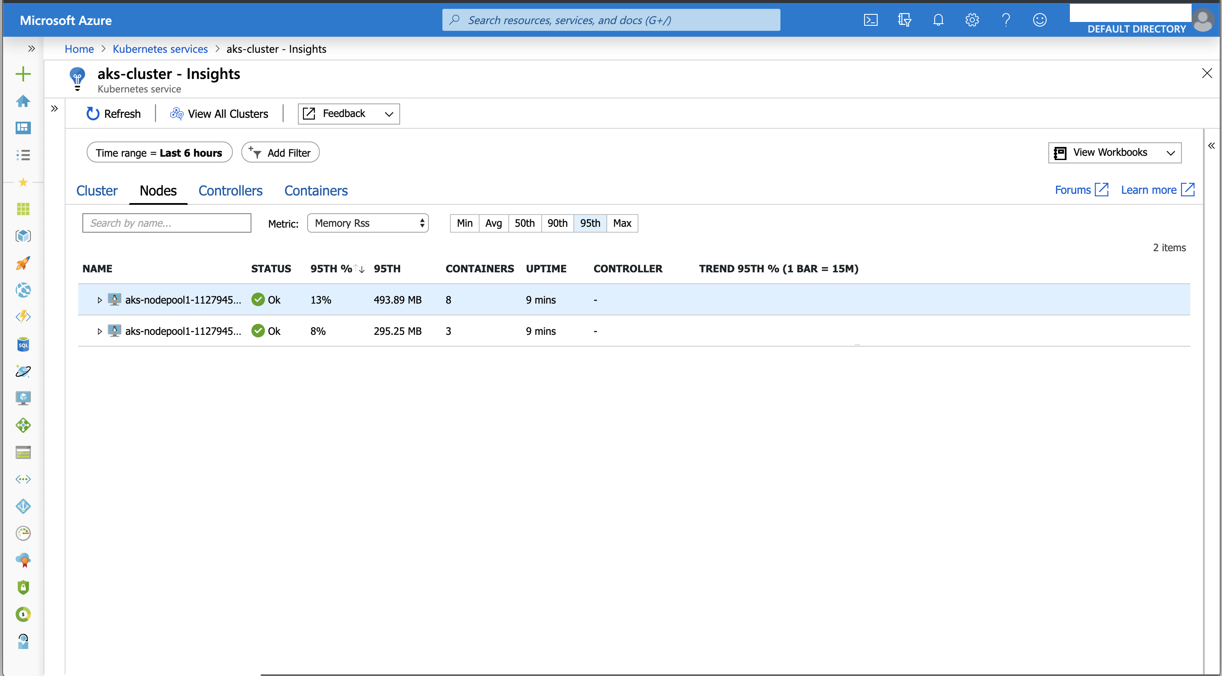Click the Kubernetes services breadcrumb link
Screen dimensions: 1222x676
[160, 49]
